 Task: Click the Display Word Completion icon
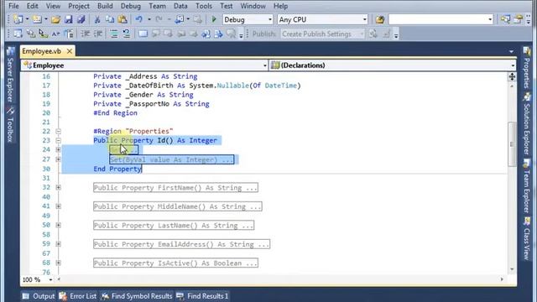click(x=55, y=34)
